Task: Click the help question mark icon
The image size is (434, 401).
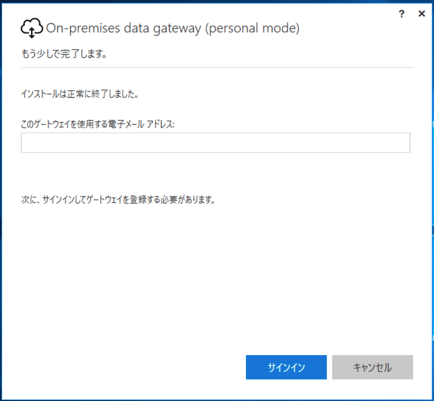Action: point(402,13)
